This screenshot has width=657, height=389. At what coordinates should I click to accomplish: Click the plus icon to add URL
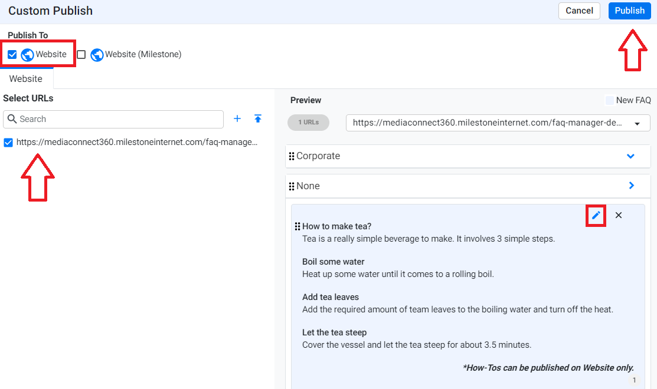pos(237,119)
